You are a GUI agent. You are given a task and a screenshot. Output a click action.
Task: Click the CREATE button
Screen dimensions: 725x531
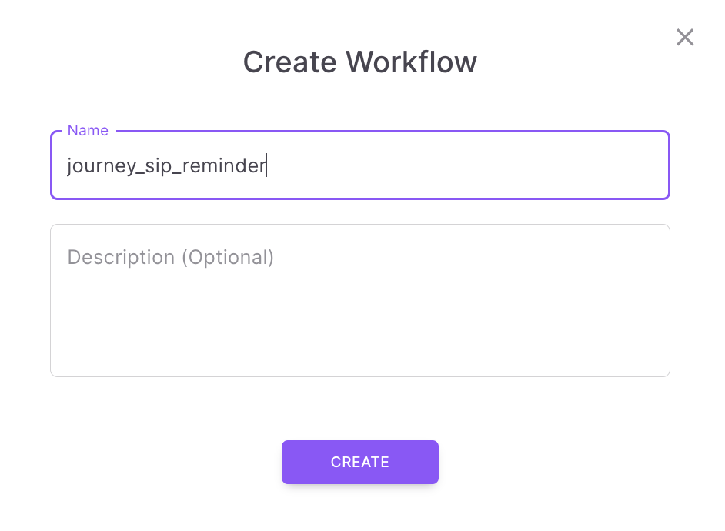[x=359, y=462]
